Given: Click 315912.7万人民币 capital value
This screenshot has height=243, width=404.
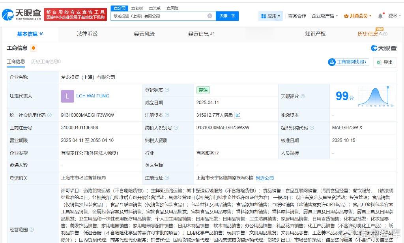Looking at the screenshot, I should pos(215,115).
